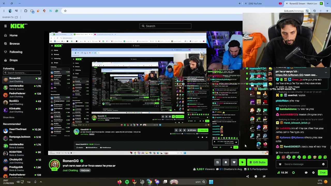Click the Send a message chat box

(301, 164)
